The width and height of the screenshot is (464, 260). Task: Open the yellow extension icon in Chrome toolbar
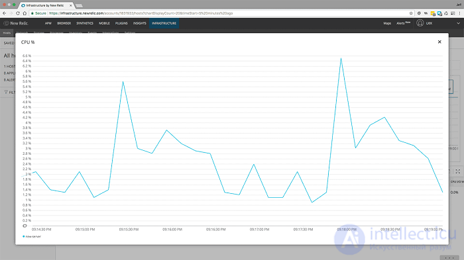(433, 13)
